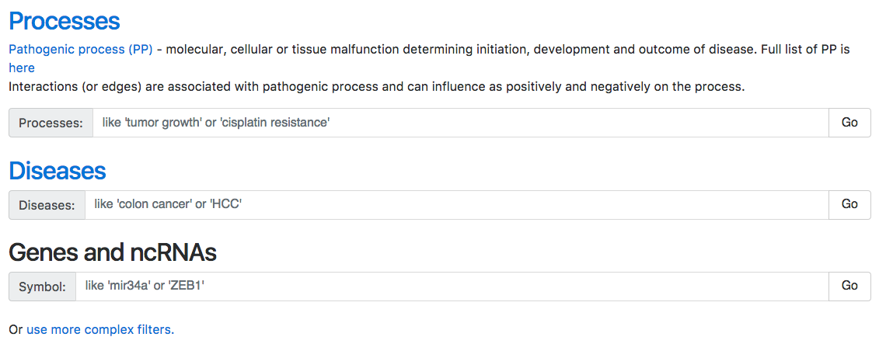
Task: Focus the Processes search input
Action: [x=460, y=123]
